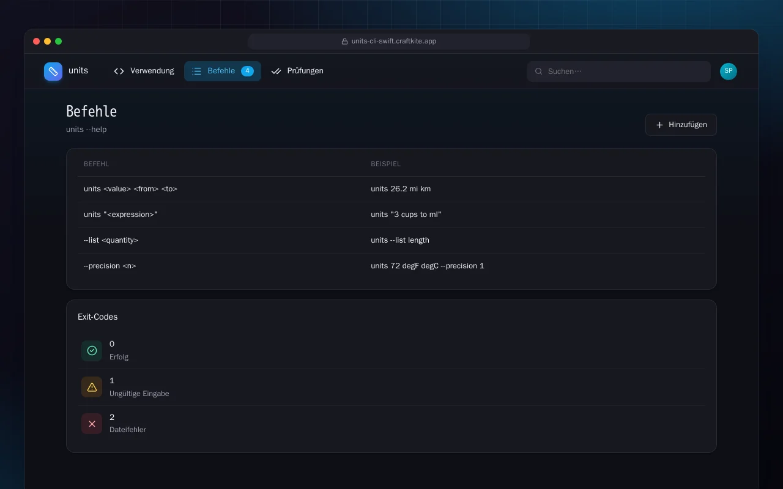Click the red X Dateifehler icon
The width and height of the screenshot is (783, 489).
click(x=92, y=424)
